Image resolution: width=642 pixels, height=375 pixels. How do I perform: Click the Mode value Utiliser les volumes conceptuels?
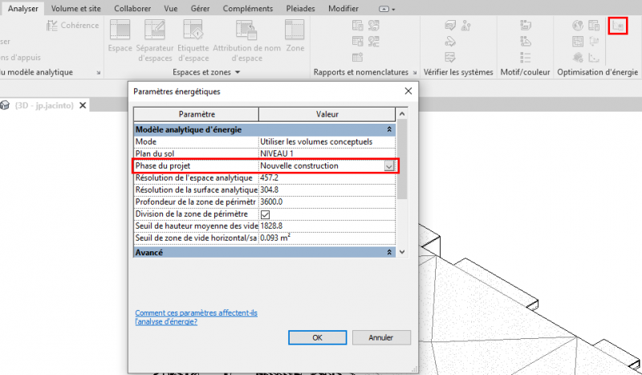(x=327, y=142)
